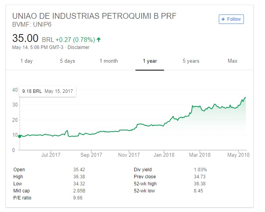This screenshot has width=265, height=212.
Task: Show the 5 years chart range
Action: [x=191, y=61]
